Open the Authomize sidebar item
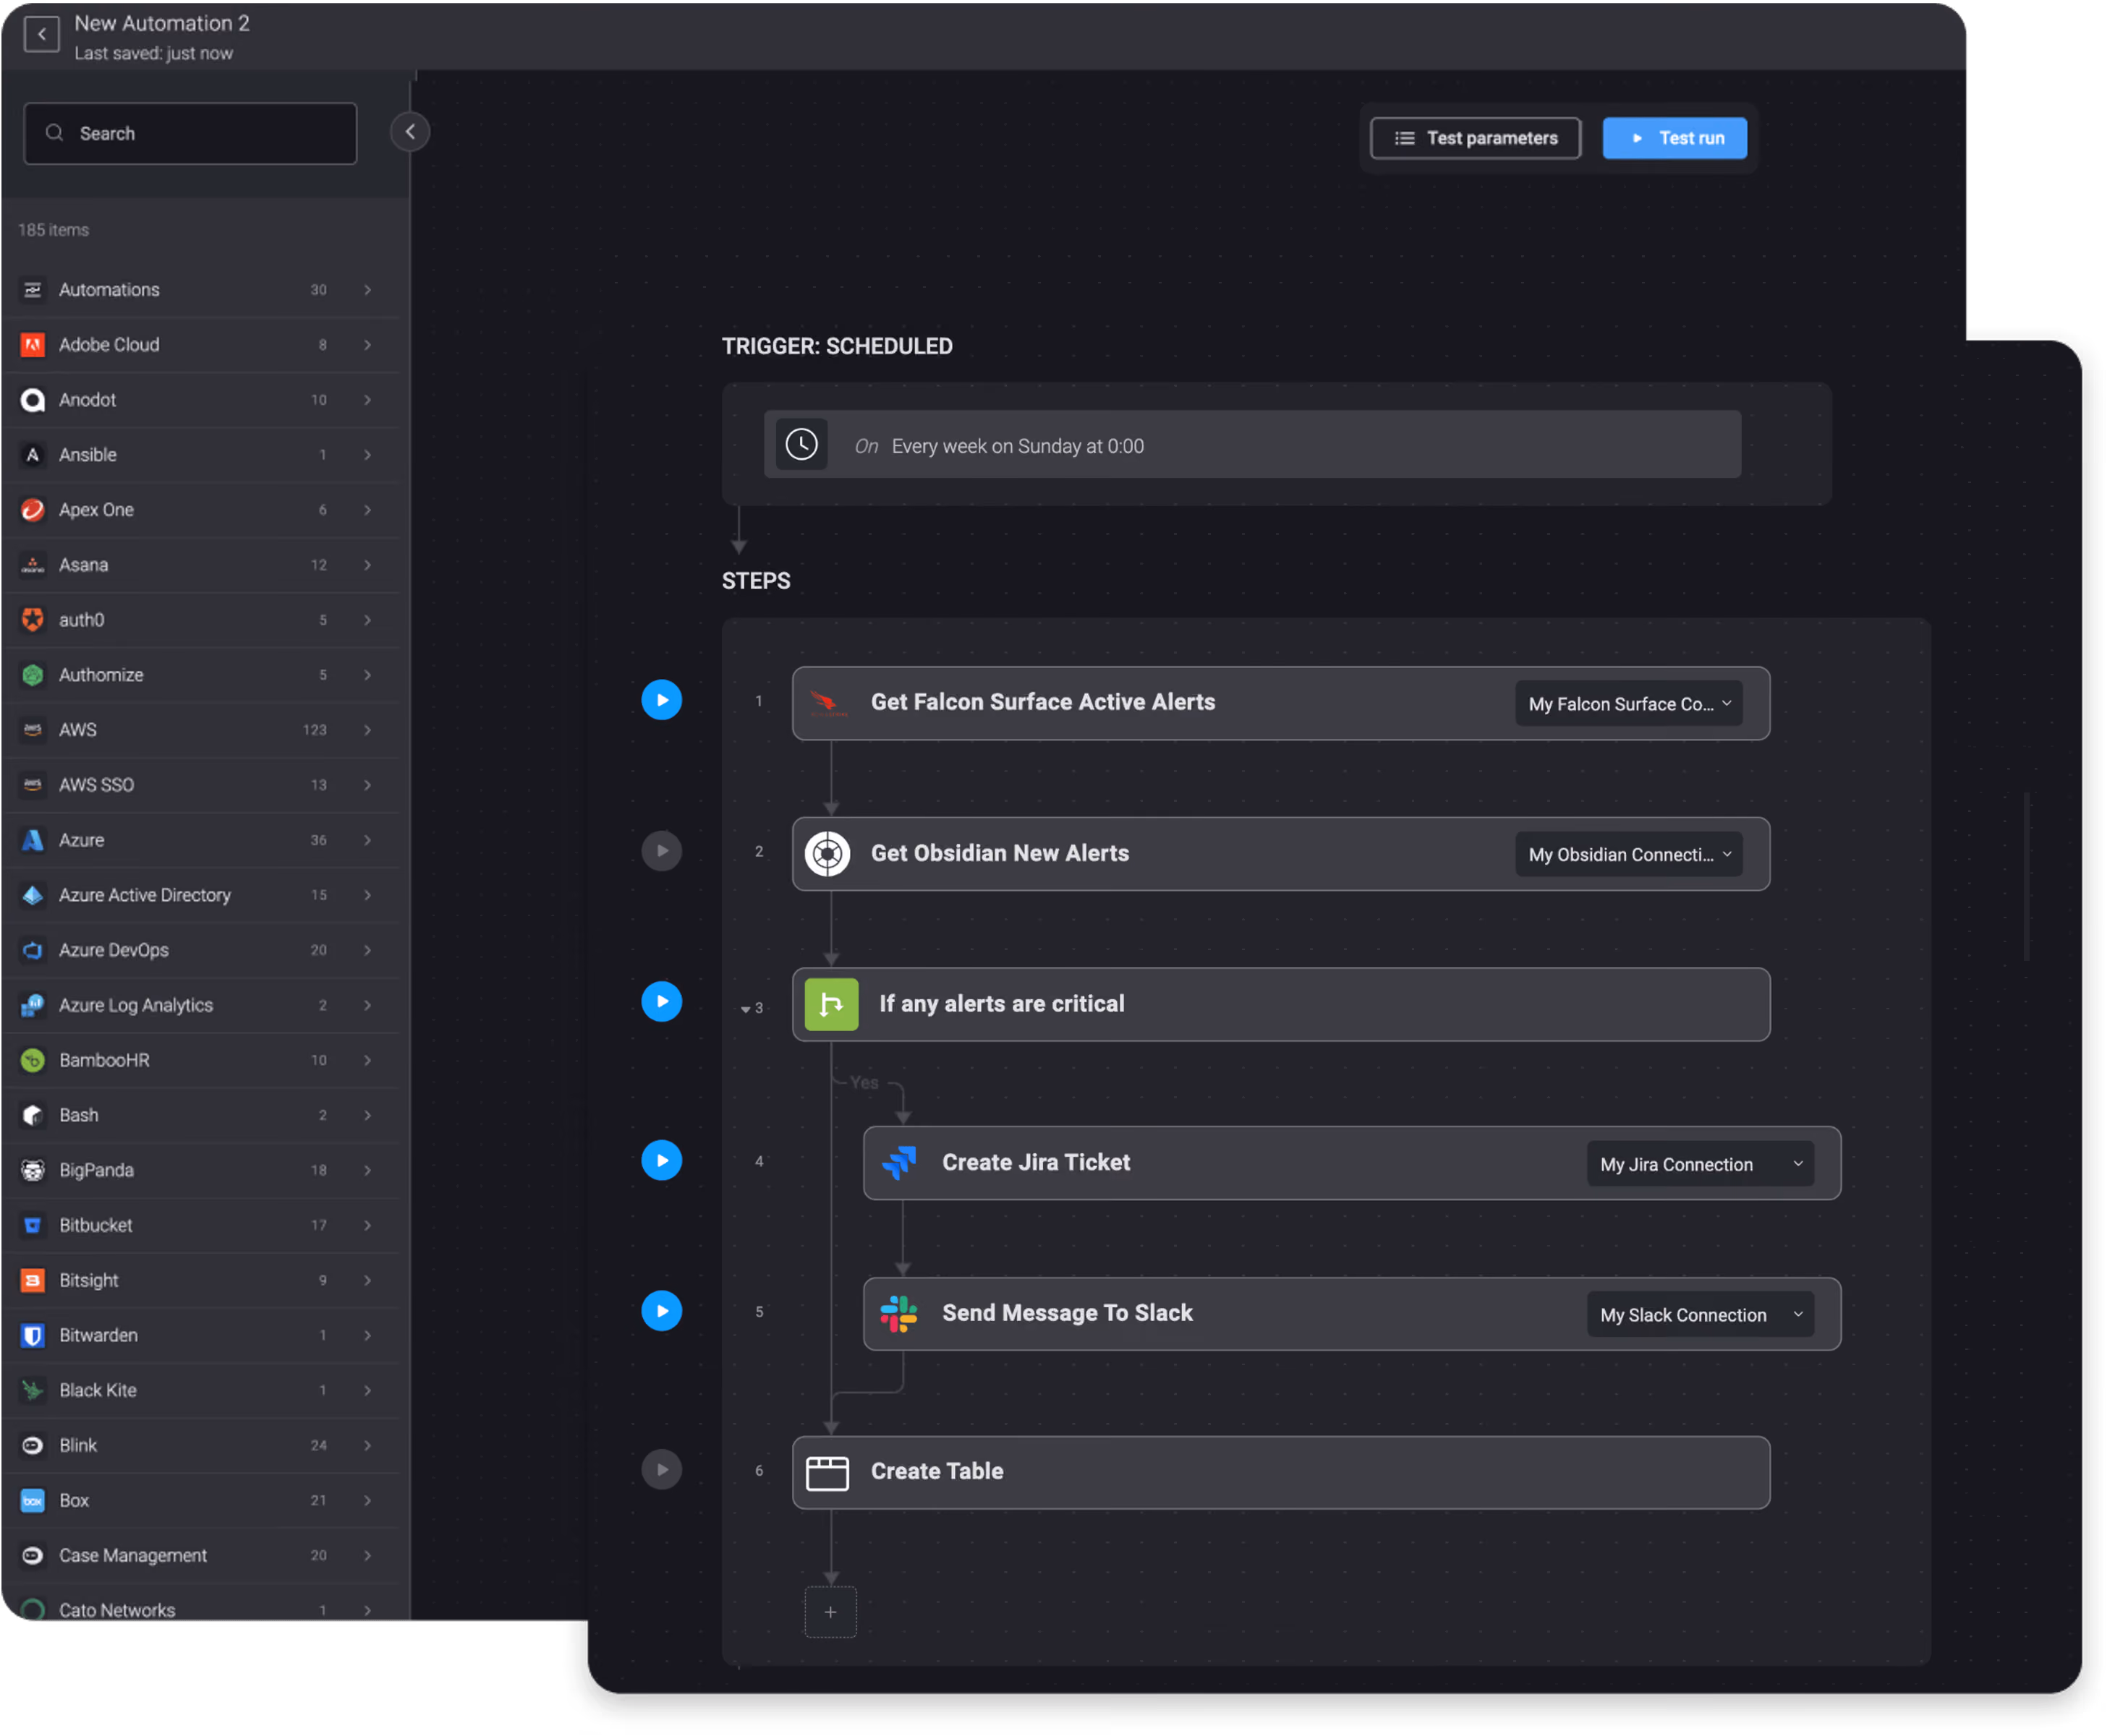The width and height of the screenshot is (2115, 1736). coord(200,675)
